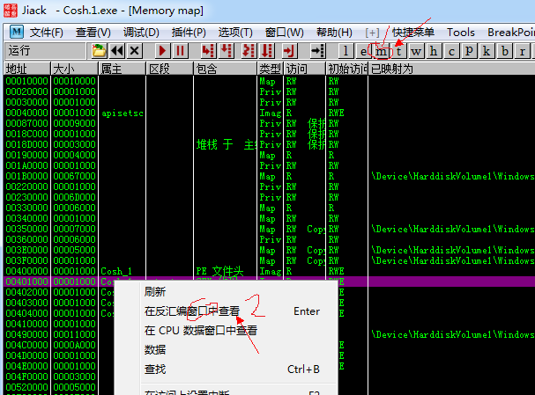Open the Tools menu
Viewport: 535px width, 395px height.
[460, 33]
